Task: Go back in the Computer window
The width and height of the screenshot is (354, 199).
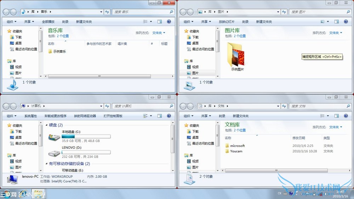Action: 6,106
